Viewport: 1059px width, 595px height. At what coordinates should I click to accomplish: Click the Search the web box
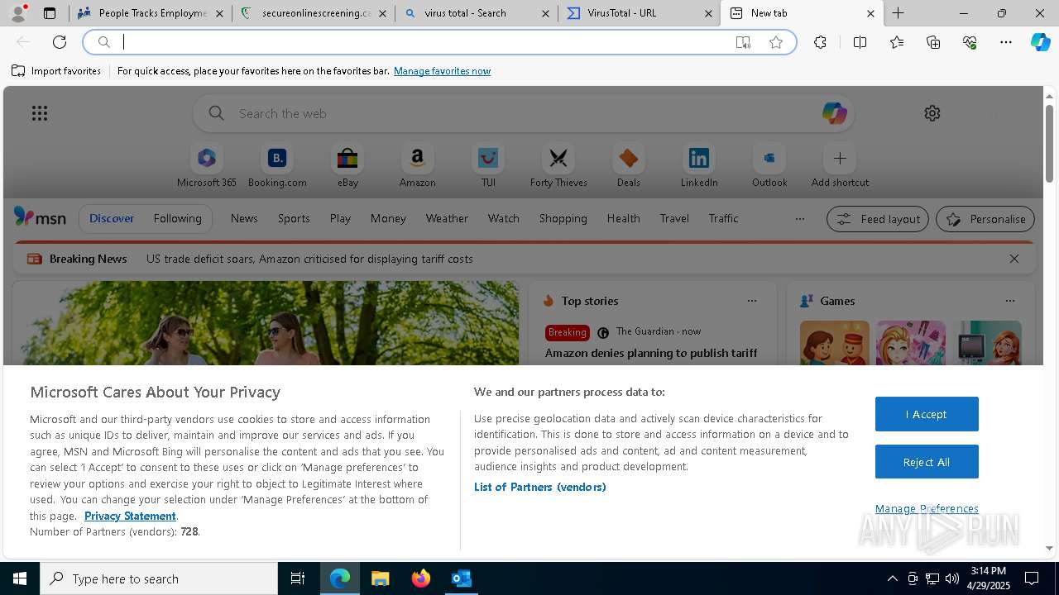coord(524,113)
